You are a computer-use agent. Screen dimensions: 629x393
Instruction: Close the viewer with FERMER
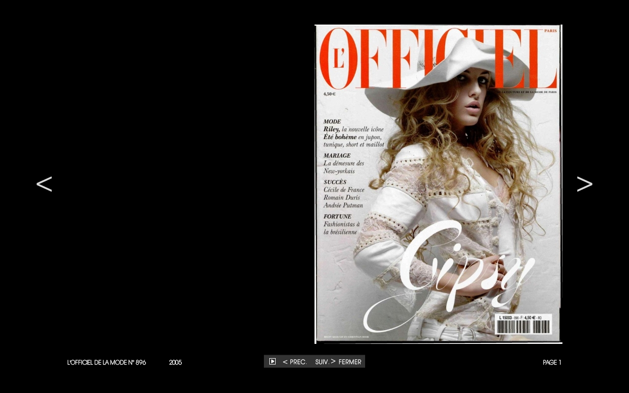(350, 362)
